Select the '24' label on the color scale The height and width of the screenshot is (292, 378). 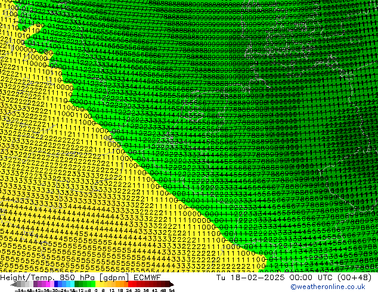tap(129, 290)
